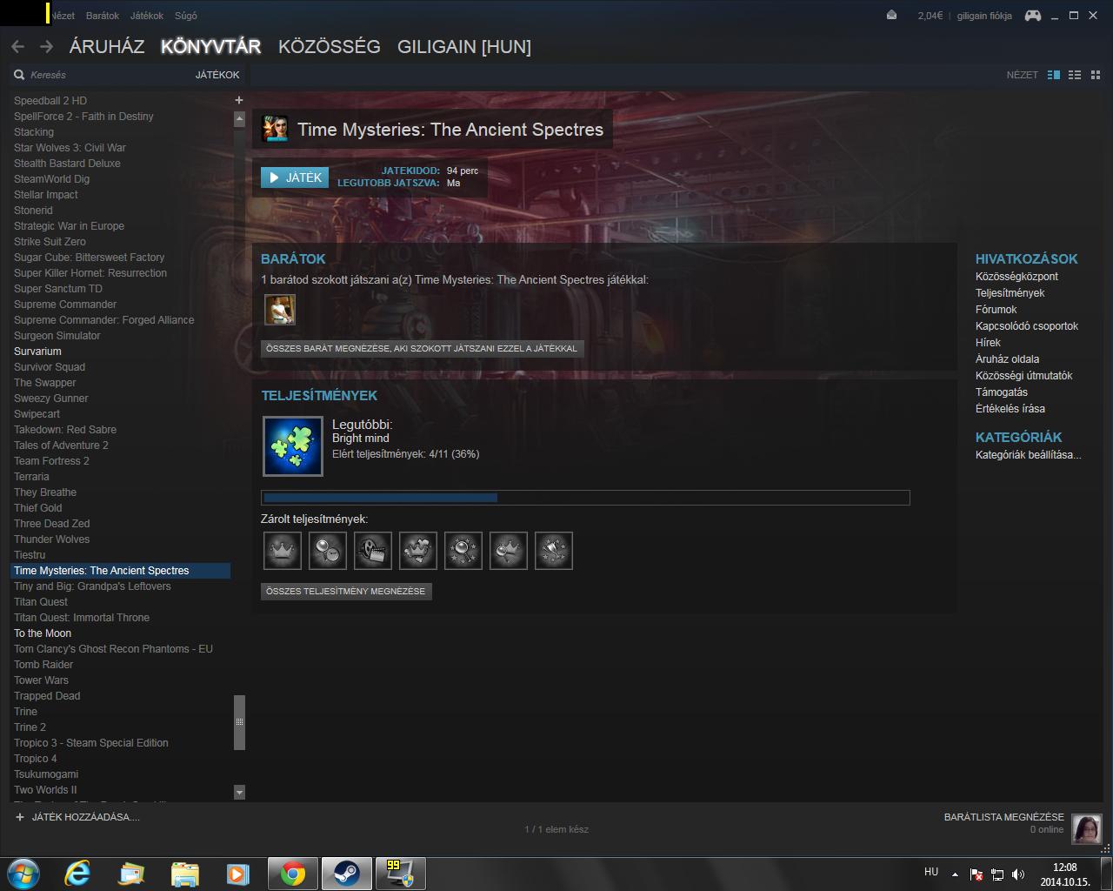Switch to ÁRUHÁZ tab
The height and width of the screenshot is (891, 1113).
pos(107,47)
